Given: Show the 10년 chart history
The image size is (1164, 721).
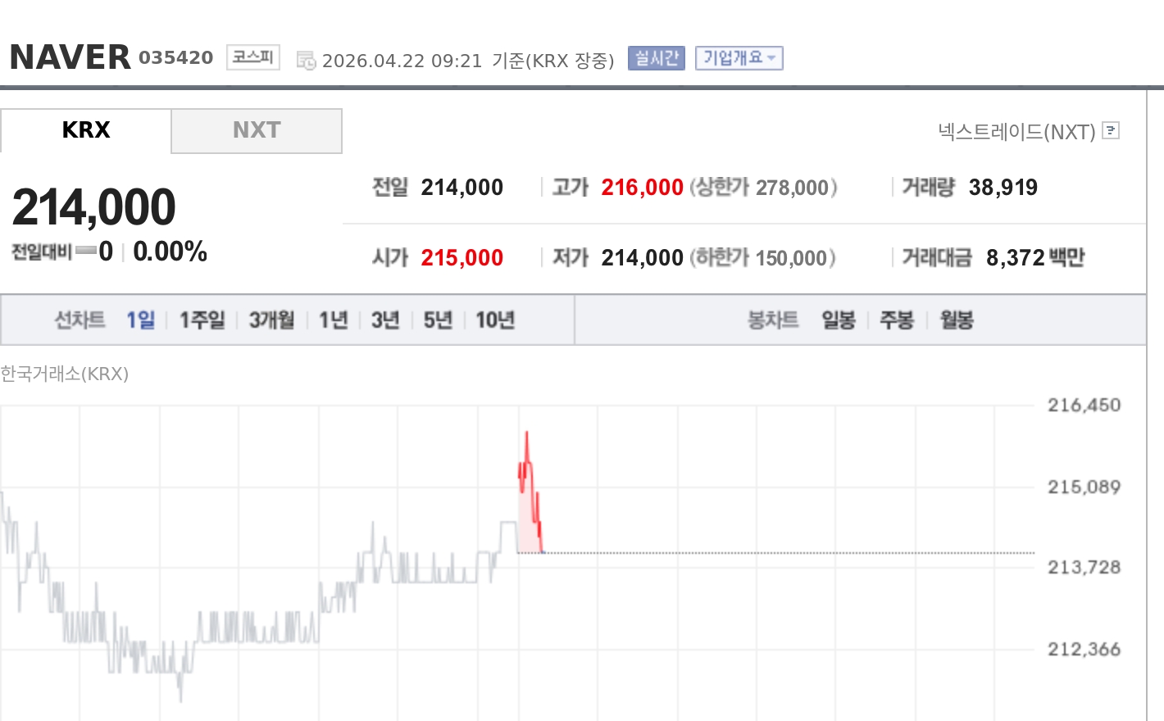Looking at the screenshot, I should coord(494,320).
